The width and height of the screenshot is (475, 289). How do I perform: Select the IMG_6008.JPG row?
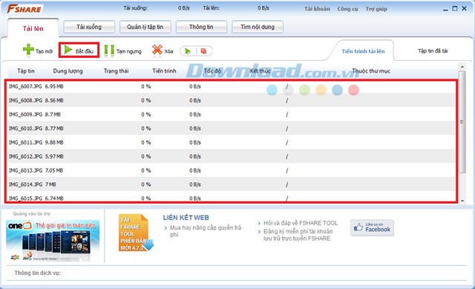tap(231, 100)
